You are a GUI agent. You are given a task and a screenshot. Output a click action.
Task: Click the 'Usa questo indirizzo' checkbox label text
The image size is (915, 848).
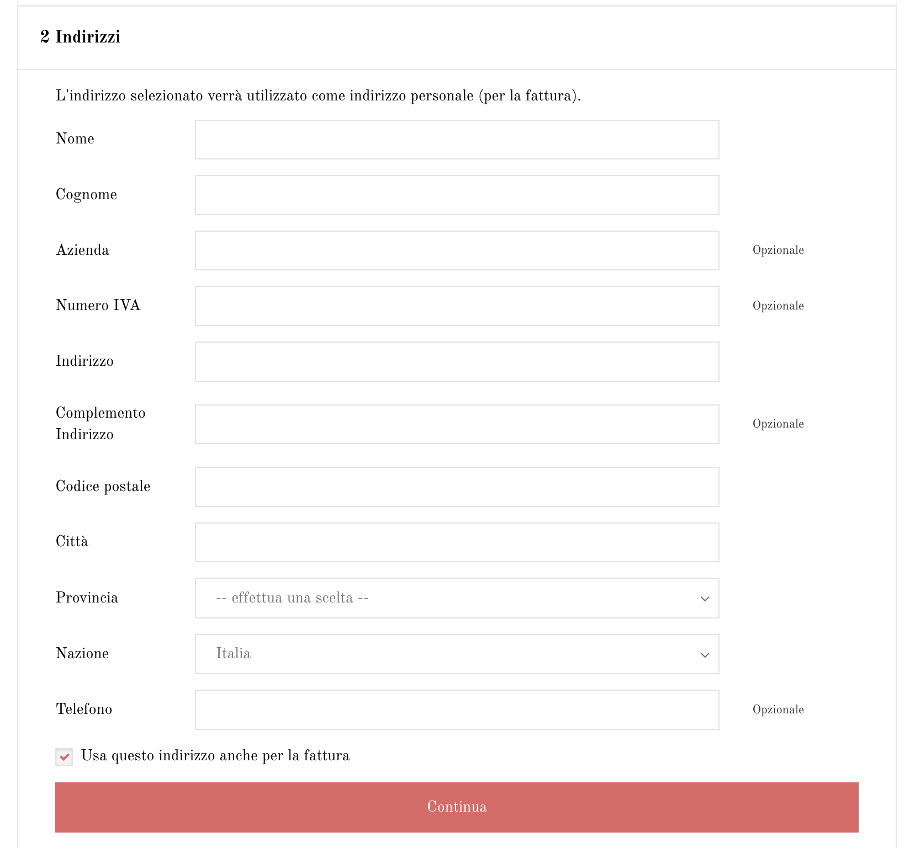(215, 756)
